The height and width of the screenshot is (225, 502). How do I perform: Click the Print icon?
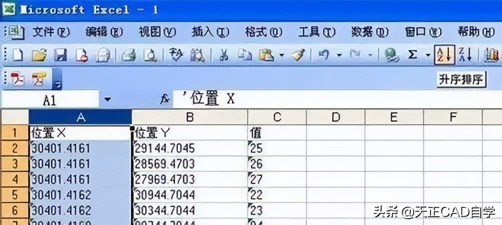[x=129, y=56]
